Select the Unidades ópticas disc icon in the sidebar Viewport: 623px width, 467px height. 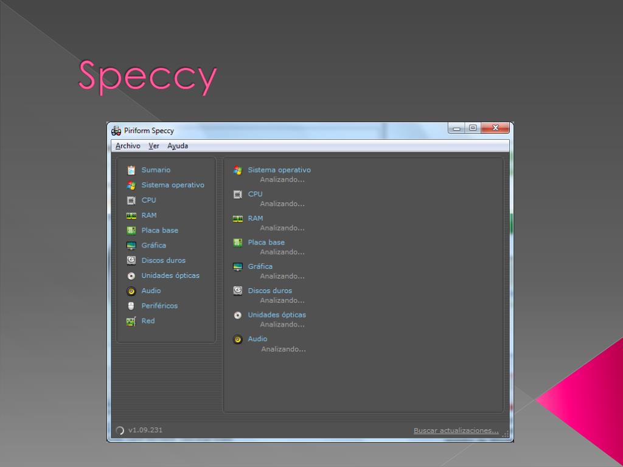click(131, 275)
